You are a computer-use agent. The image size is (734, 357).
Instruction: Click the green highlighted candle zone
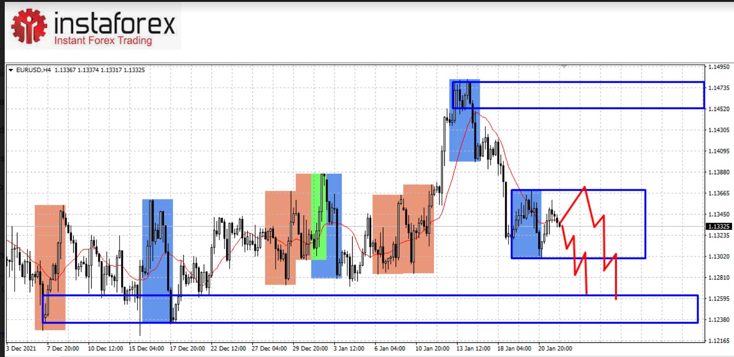[x=319, y=217]
